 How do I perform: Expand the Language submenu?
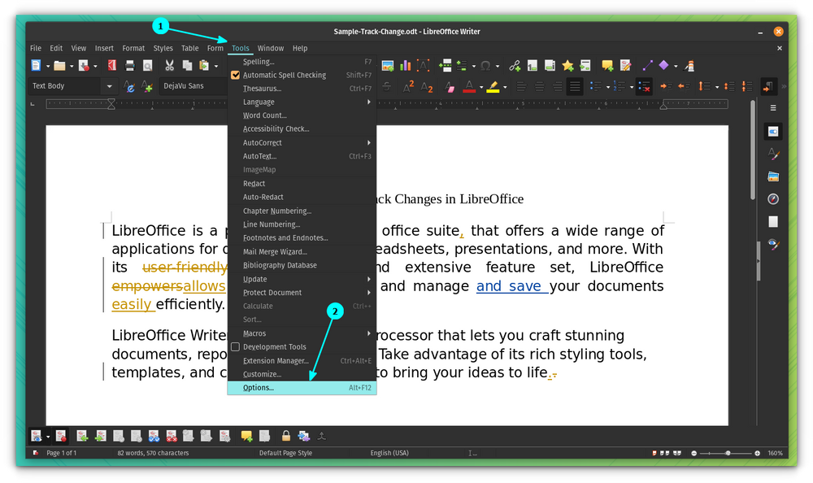point(302,102)
